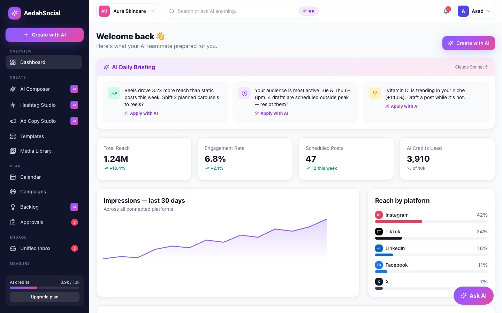Open the notifications bell icon
This screenshot has height=313, width=502.
click(x=446, y=11)
